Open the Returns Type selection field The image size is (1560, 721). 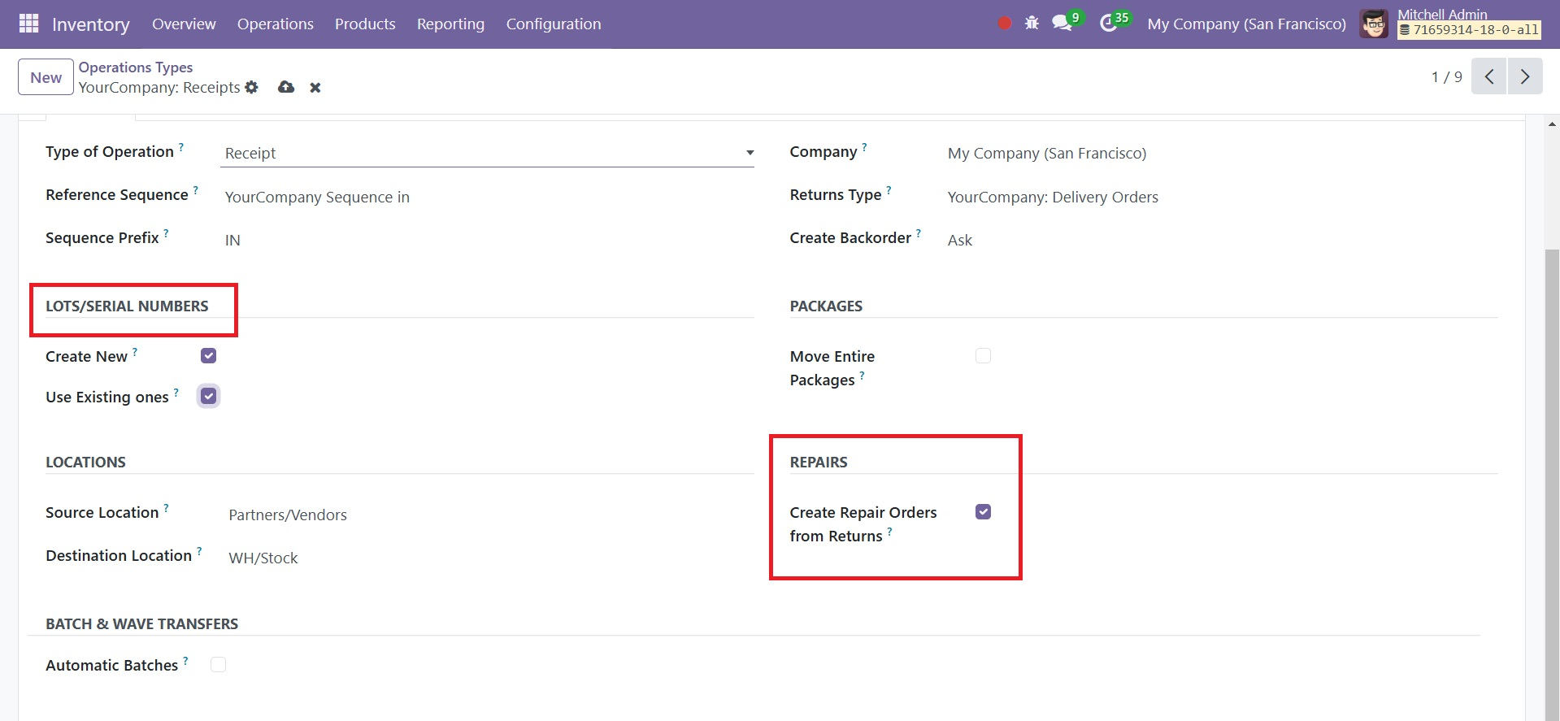tap(1222, 197)
